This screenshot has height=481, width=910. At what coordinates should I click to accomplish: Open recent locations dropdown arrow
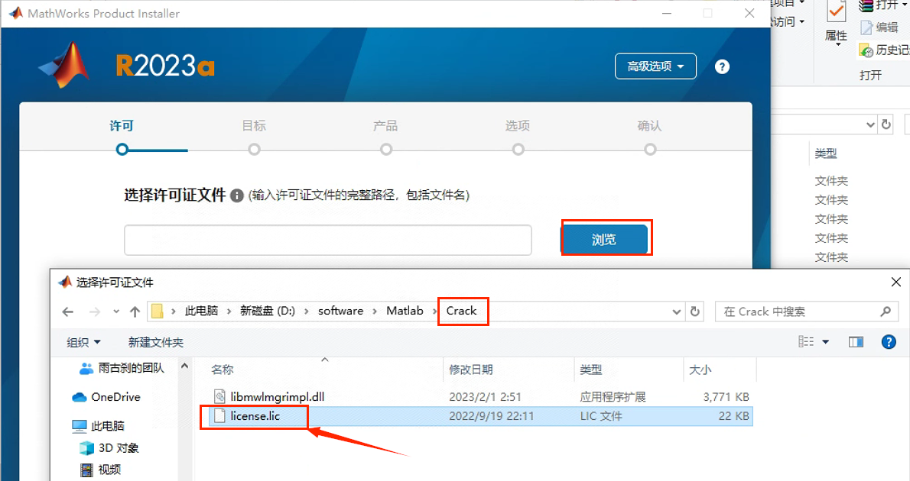[x=116, y=312]
